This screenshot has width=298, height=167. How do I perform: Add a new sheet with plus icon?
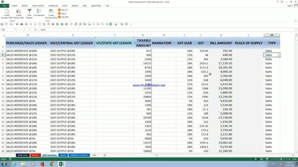[x=105, y=155]
